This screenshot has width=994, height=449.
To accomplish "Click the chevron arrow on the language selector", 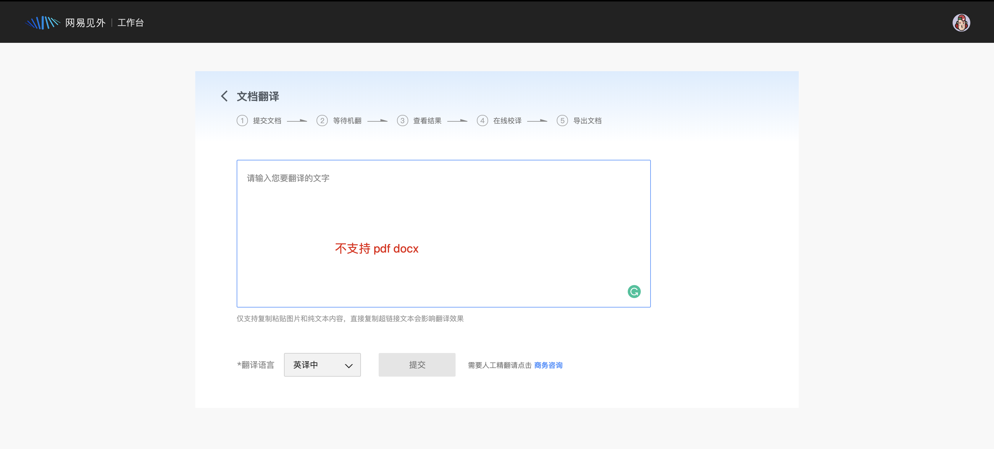I will point(348,365).
